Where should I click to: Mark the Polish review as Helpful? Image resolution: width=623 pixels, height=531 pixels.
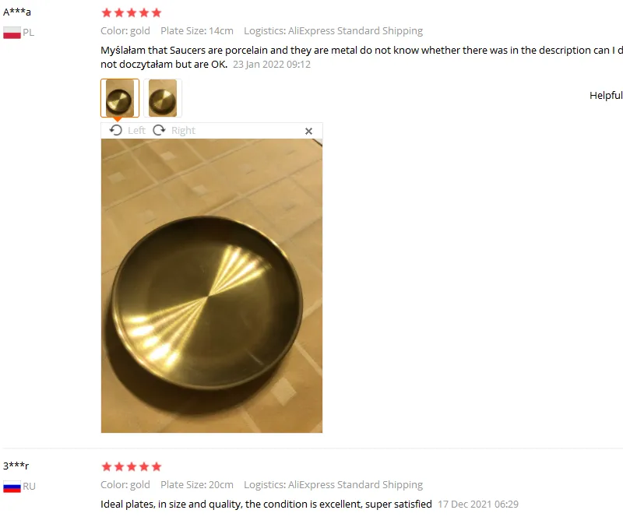606,95
